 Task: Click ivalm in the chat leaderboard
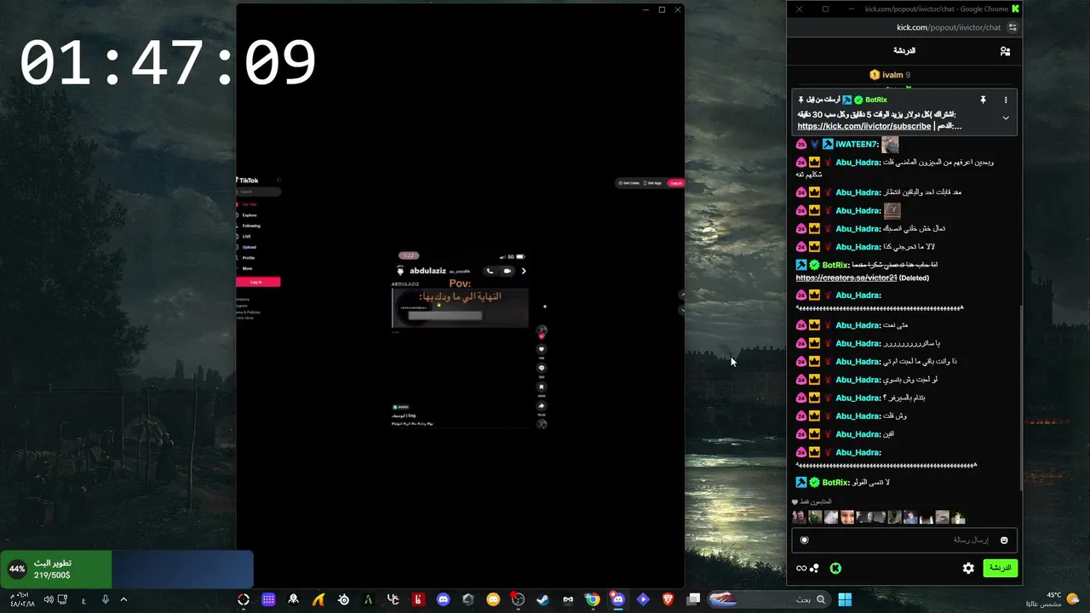[891, 75]
